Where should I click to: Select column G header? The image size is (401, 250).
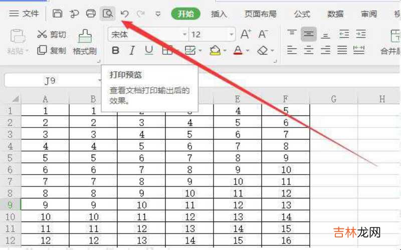pos(333,98)
